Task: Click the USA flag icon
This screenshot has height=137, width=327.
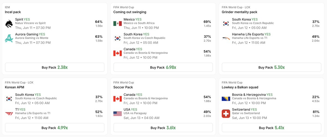Action: click(117, 114)
